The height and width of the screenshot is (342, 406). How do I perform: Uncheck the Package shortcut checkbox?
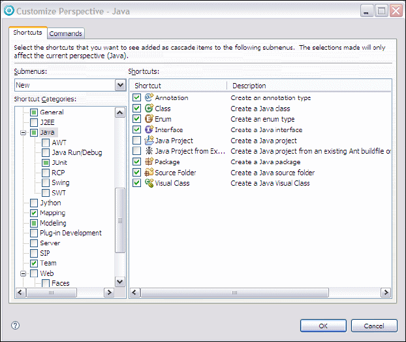(136, 162)
